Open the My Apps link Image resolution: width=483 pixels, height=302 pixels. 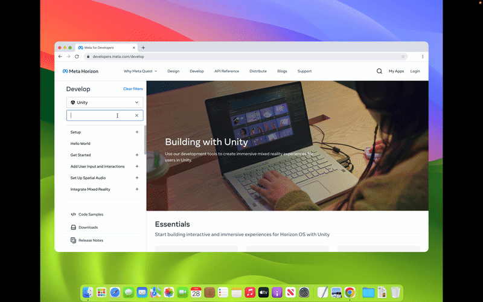396,71
